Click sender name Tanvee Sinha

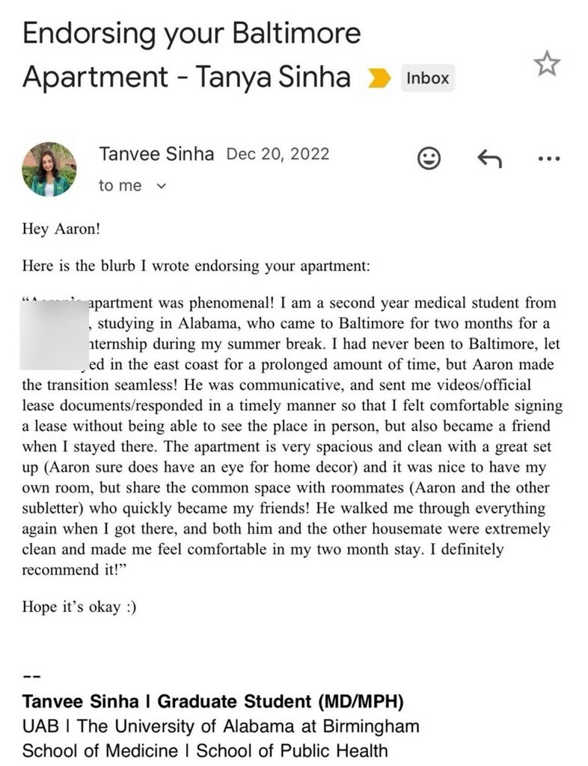pos(156,154)
